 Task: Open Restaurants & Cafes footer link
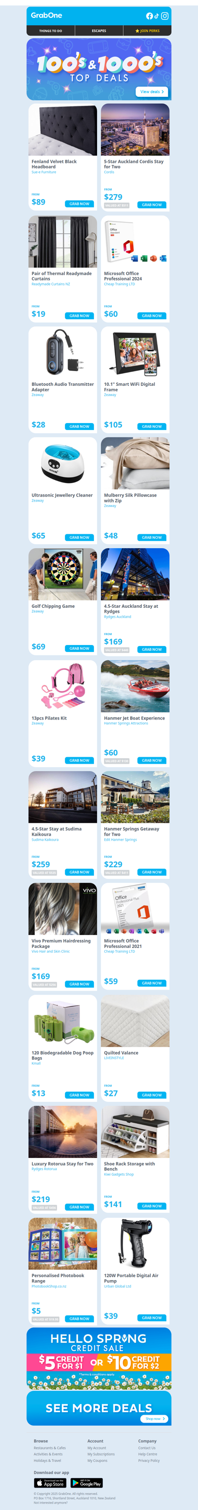tap(49, 1447)
